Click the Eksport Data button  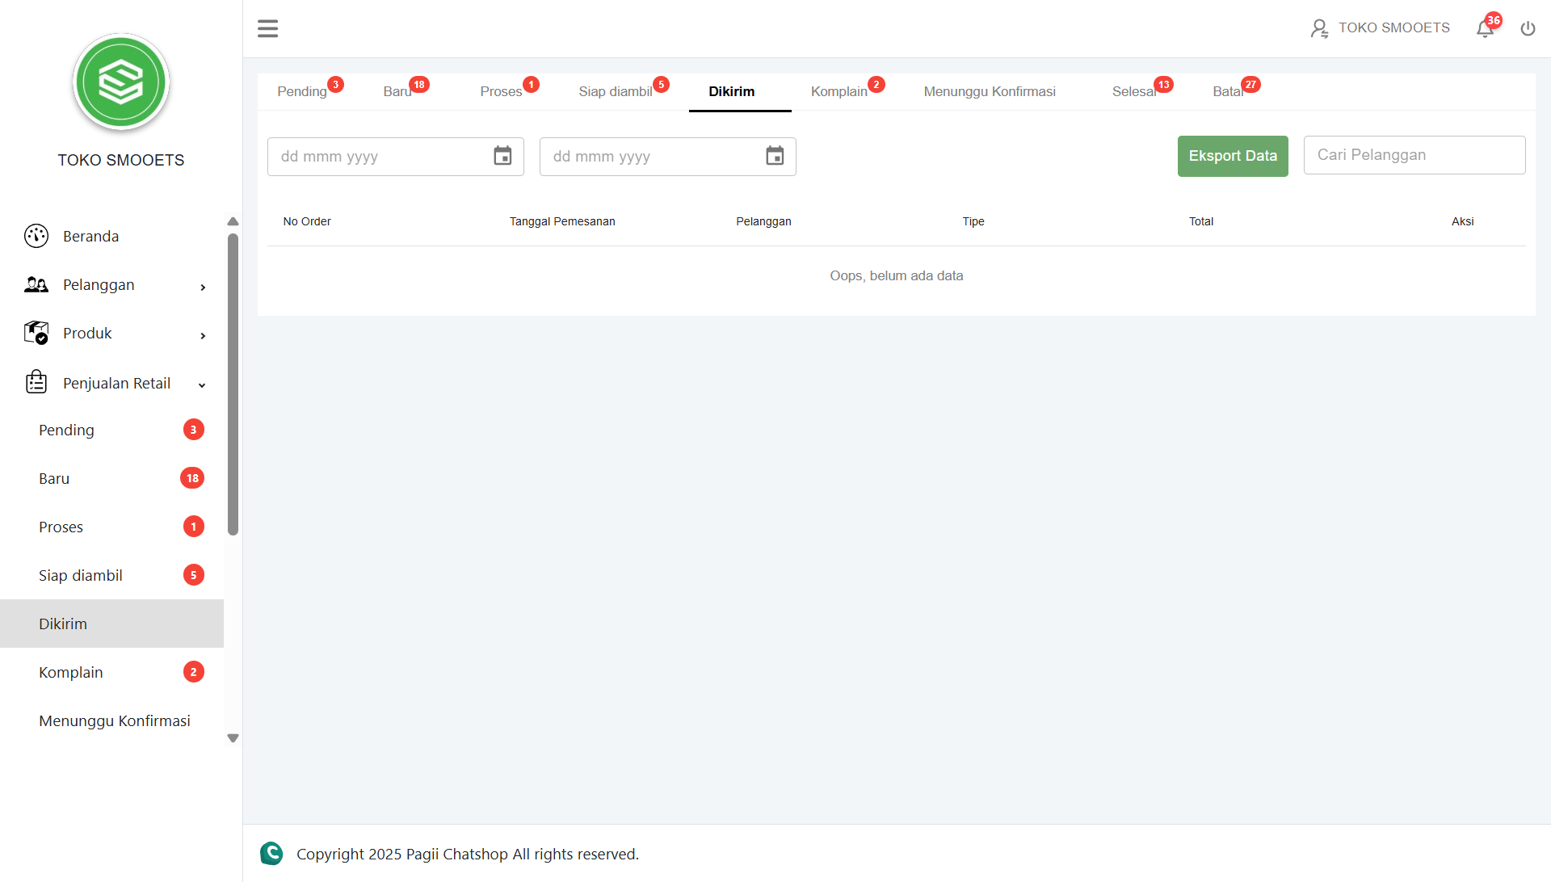1232,156
